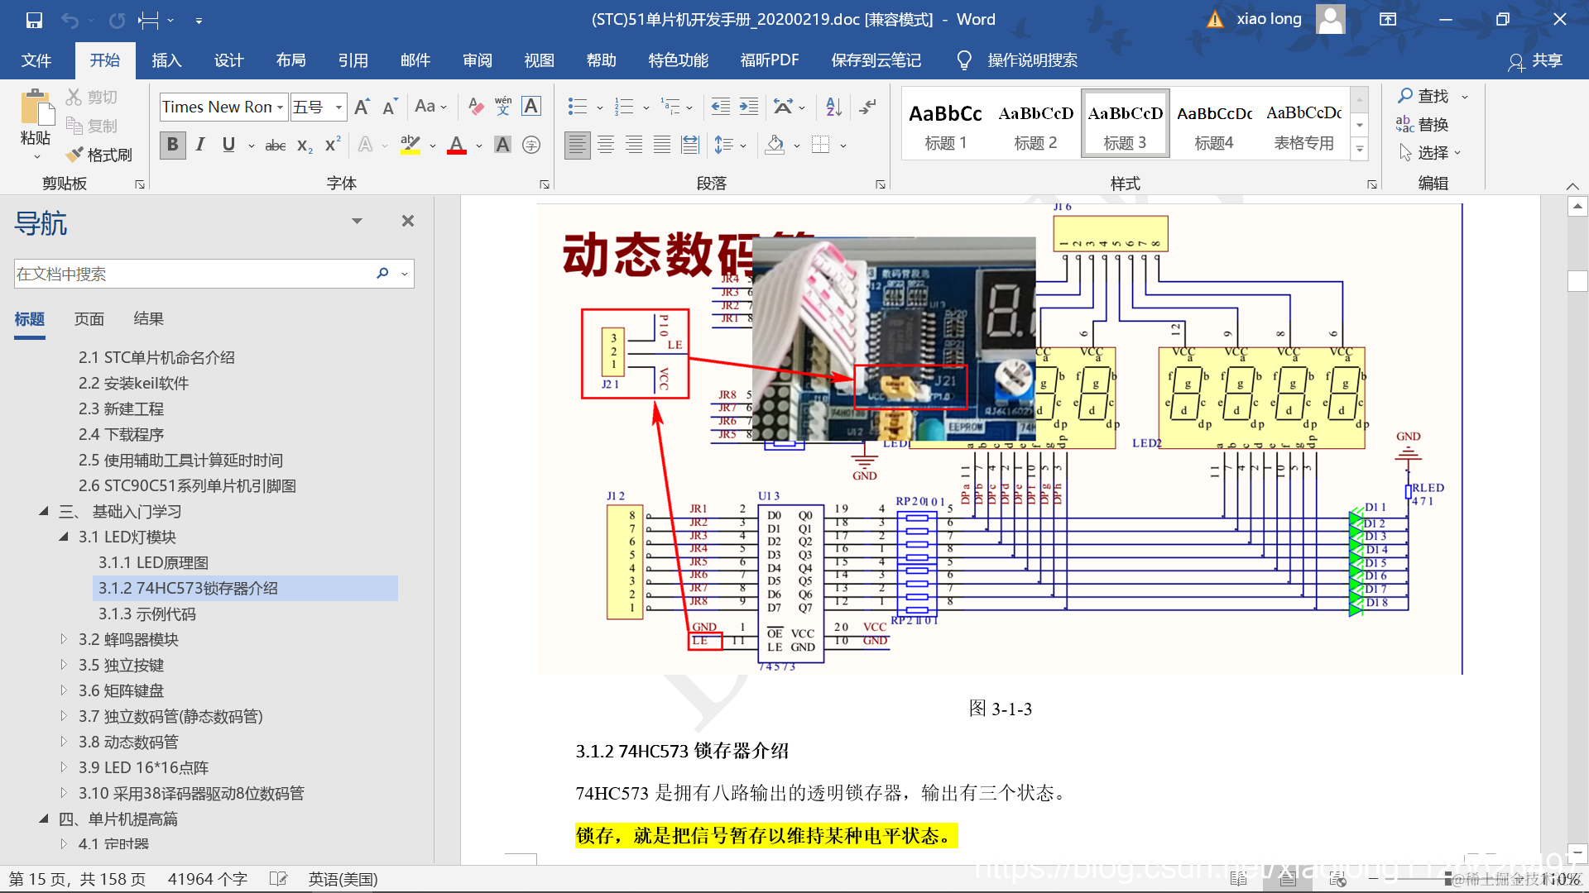This screenshot has height=893, width=1589.
Task: Toggle Underline formatting button
Action: 228,146
